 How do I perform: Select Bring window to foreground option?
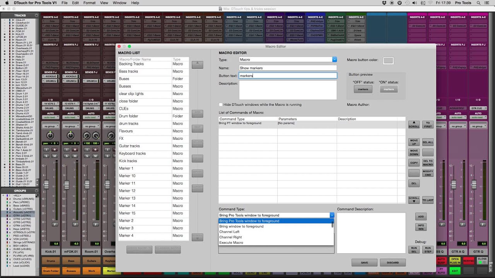276,226
